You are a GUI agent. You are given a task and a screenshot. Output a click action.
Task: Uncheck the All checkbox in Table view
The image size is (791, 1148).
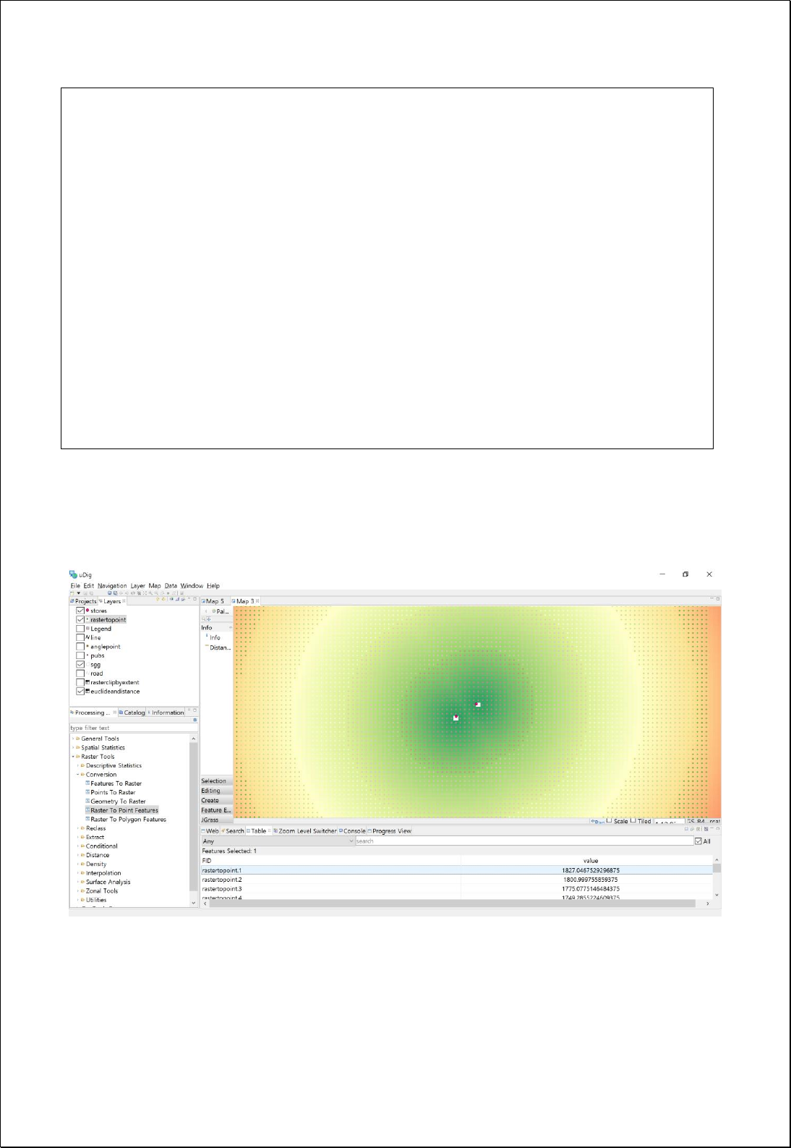[x=698, y=841]
